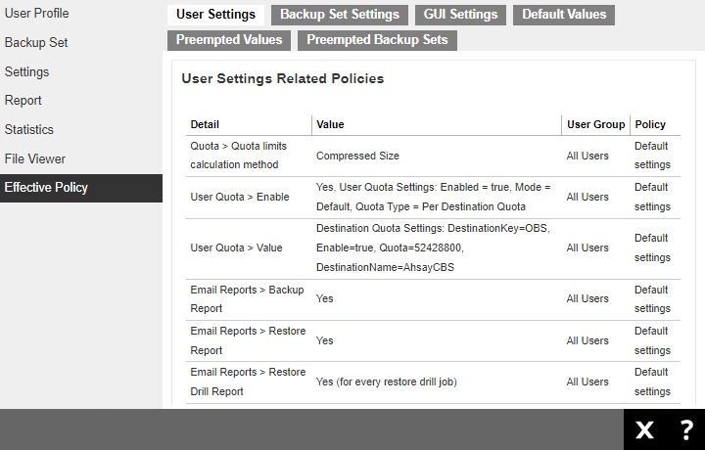Click the Value column header
This screenshot has width=705, height=450.
(330, 124)
